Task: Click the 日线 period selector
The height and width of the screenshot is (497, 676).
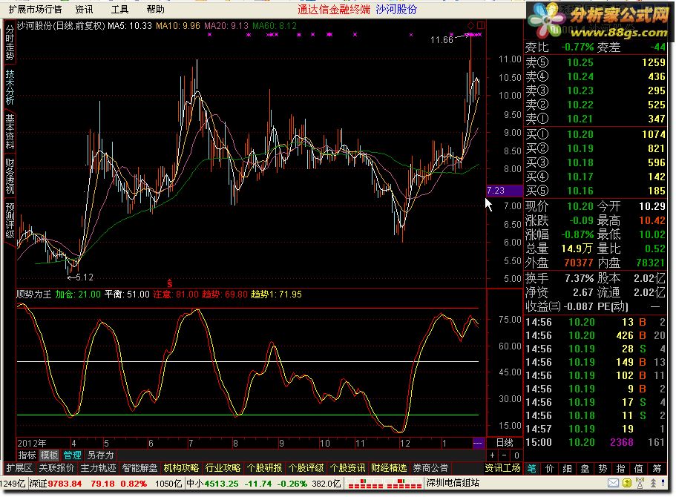Action: pos(505,443)
